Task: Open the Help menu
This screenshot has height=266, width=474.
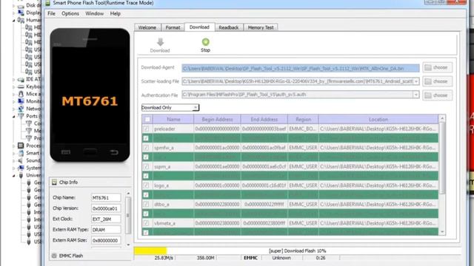Action: pyautogui.click(x=116, y=13)
